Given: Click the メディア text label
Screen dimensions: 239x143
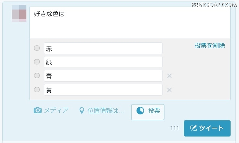Looking at the screenshot, I should point(56,110).
